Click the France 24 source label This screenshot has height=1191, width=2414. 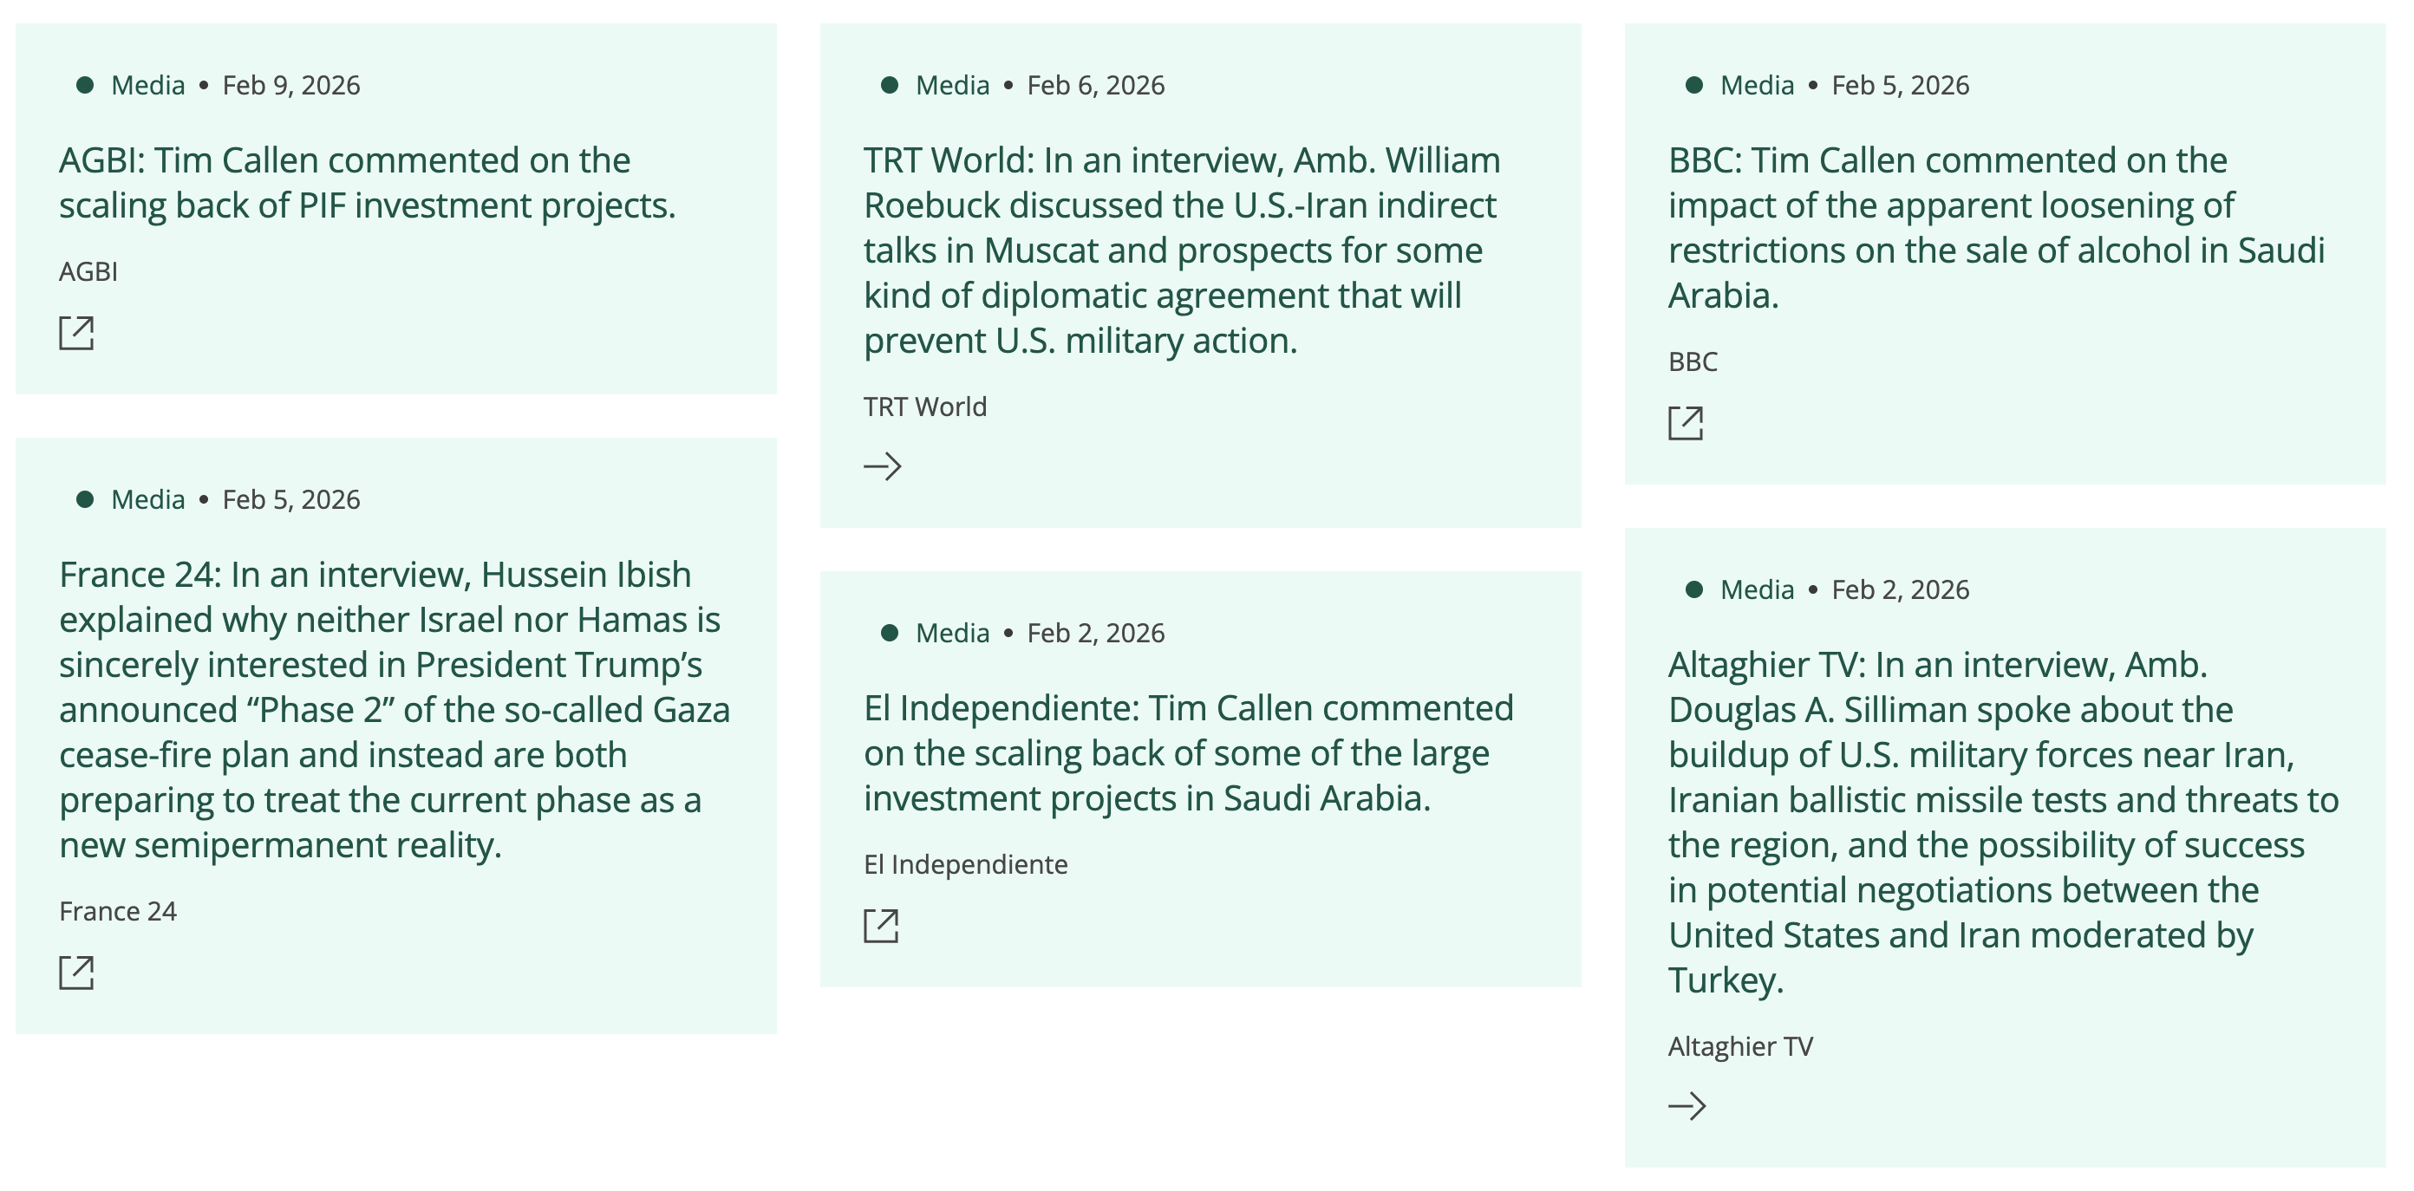pyautogui.click(x=118, y=911)
